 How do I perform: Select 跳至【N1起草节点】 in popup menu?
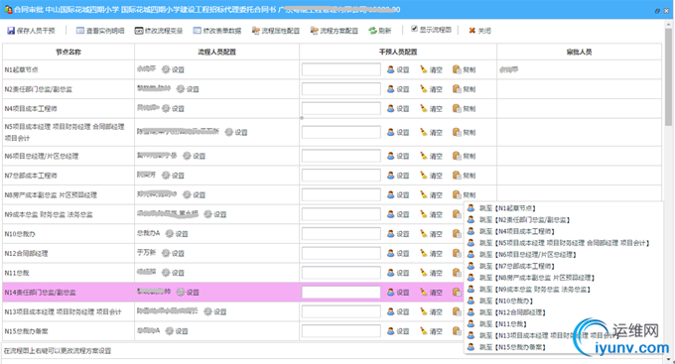[x=508, y=208]
